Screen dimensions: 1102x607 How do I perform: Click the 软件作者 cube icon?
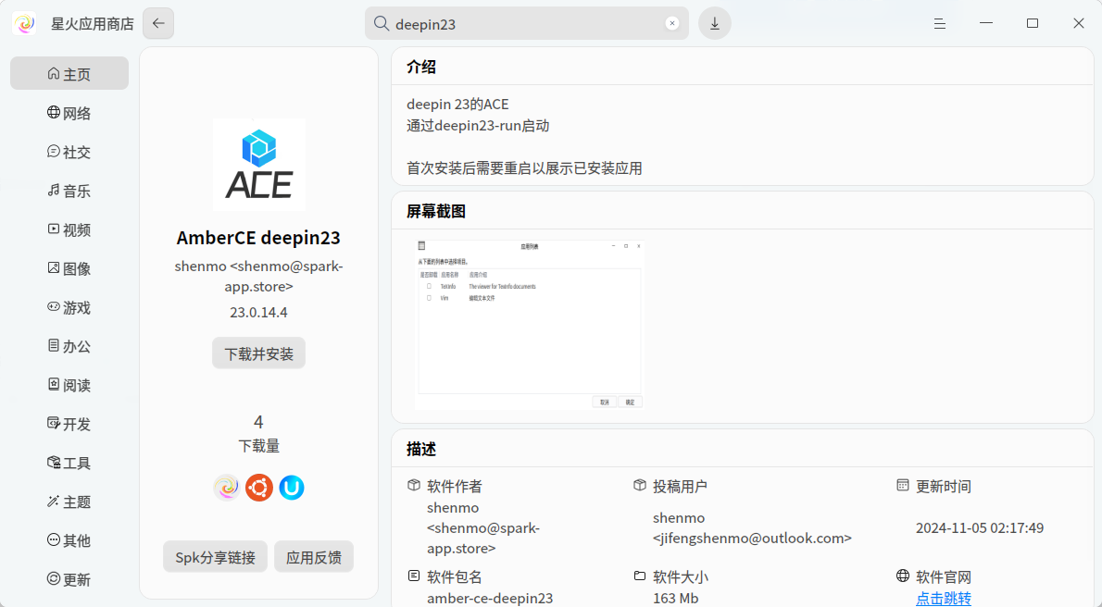[414, 486]
